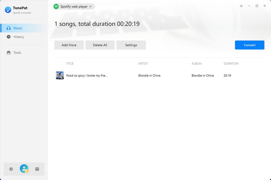Click the Spotify logo icon
This screenshot has height=180, width=271.
click(x=56, y=6)
